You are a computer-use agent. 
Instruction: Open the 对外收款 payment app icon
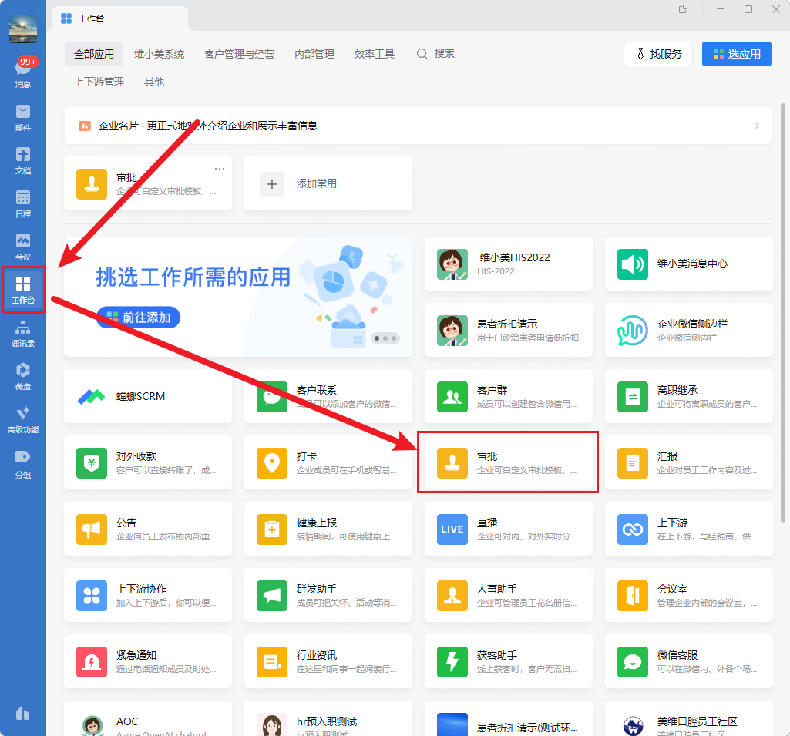pyautogui.click(x=91, y=462)
